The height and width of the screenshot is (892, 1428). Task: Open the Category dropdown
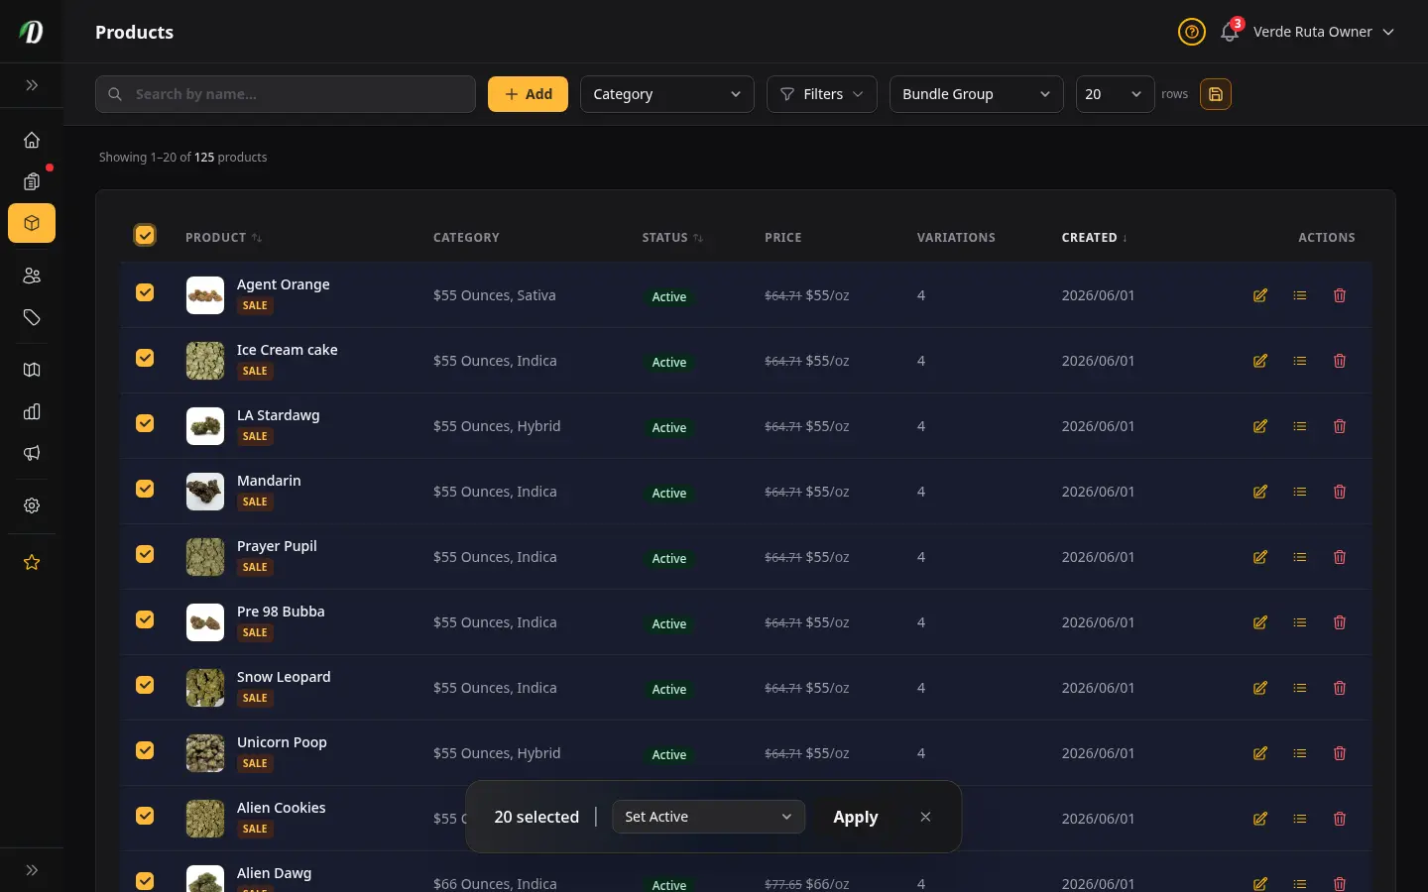pyautogui.click(x=666, y=94)
